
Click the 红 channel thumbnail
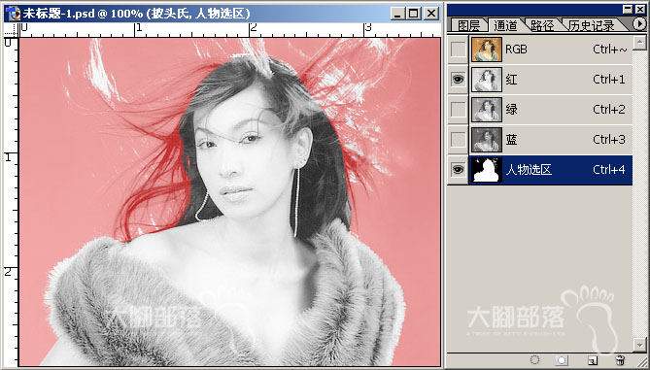pos(487,79)
